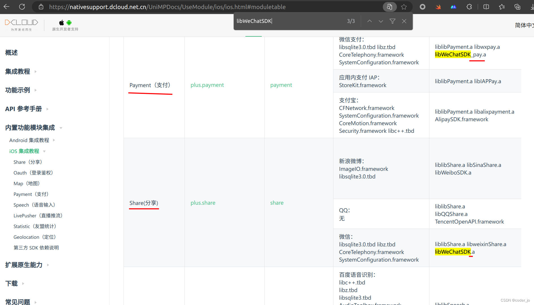Open Share（分享）in the sidebar
The width and height of the screenshot is (534, 305).
point(28,162)
